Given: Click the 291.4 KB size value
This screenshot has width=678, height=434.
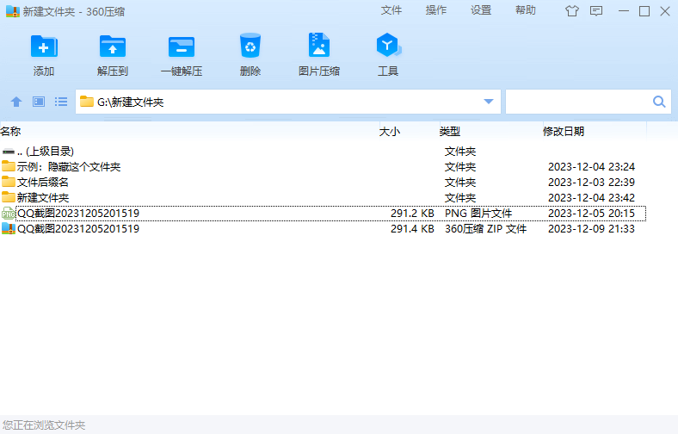Looking at the screenshot, I should (412, 229).
